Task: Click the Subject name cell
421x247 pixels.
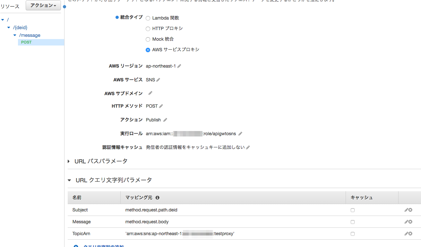Action: tap(80, 210)
